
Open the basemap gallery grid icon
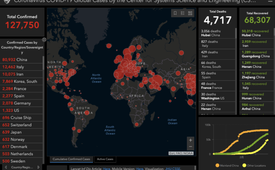(x=190, y=13)
